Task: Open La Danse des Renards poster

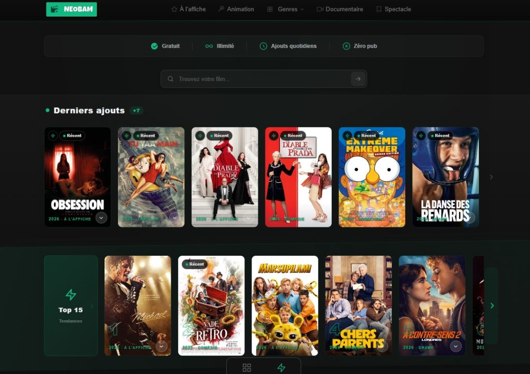Action: [446, 177]
